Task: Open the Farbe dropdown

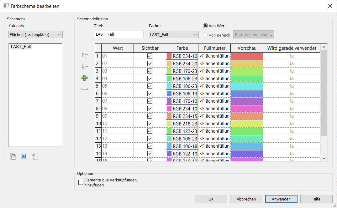Action: click(x=196, y=34)
